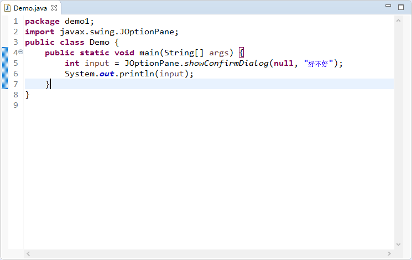
Task: Click the "args" parameter on line 4
Action: click(x=219, y=53)
